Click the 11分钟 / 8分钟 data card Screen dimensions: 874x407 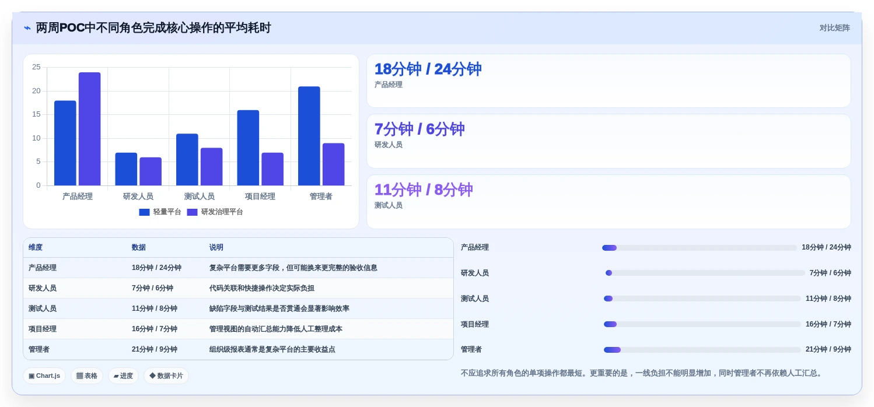click(x=609, y=202)
